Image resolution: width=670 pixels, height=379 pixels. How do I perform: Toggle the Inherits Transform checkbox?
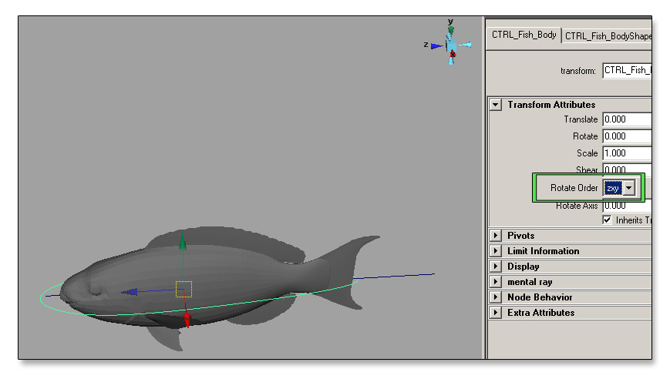pos(608,220)
